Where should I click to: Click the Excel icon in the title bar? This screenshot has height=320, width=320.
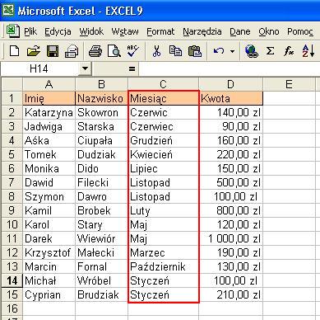[x=8, y=11]
